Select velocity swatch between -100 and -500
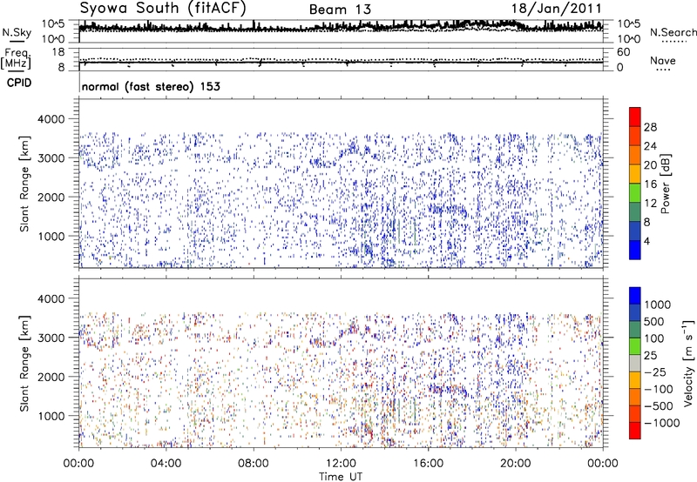Screen dimensions: 697x482 (635, 398)
